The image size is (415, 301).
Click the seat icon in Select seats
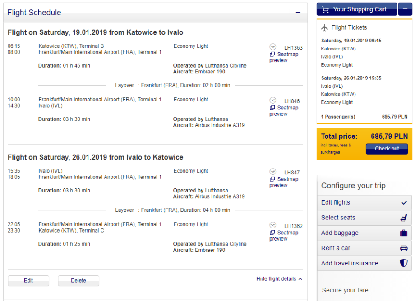(x=404, y=218)
